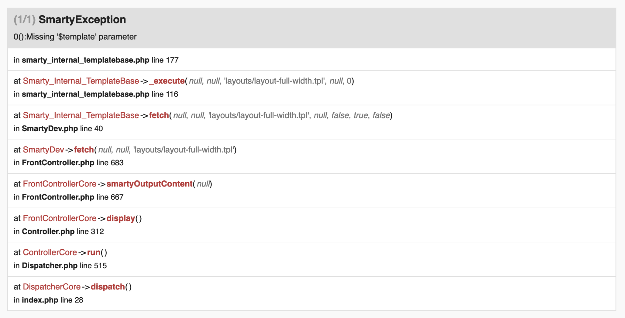Click Smarty_Internal_TemplateBase class before _execute
The width and height of the screenshot is (625, 318).
pyautogui.click(x=81, y=81)
